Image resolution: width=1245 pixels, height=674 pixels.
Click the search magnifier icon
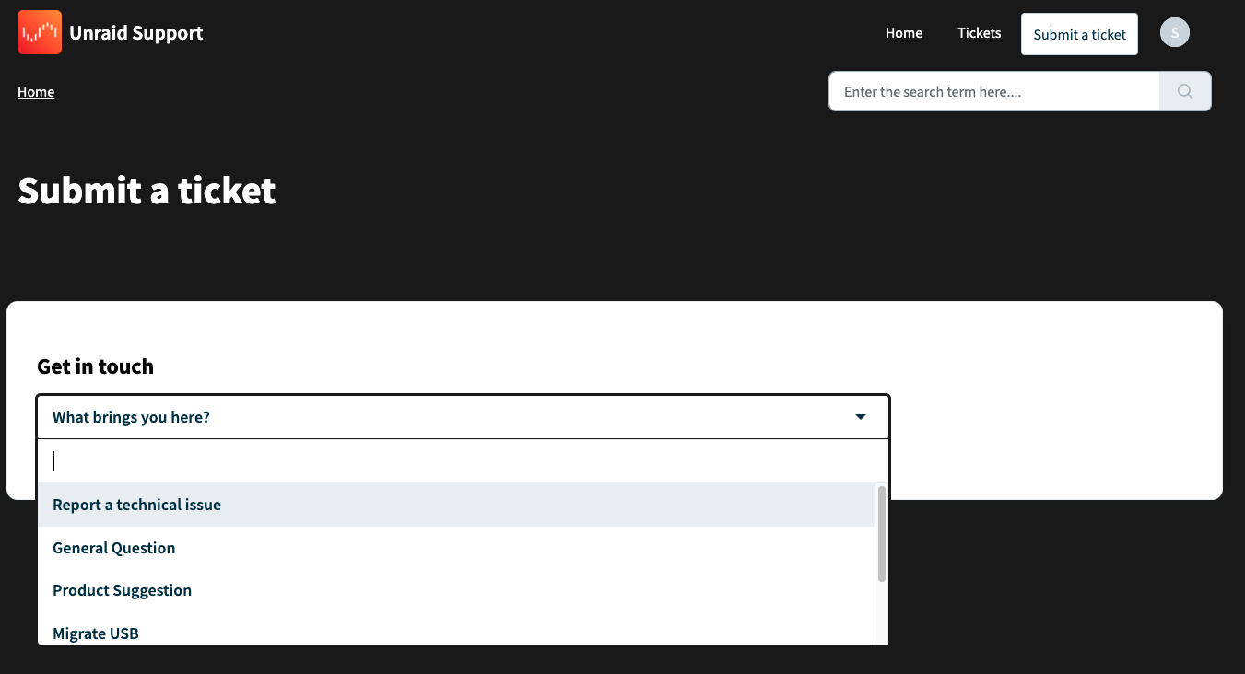(1184, 91)
